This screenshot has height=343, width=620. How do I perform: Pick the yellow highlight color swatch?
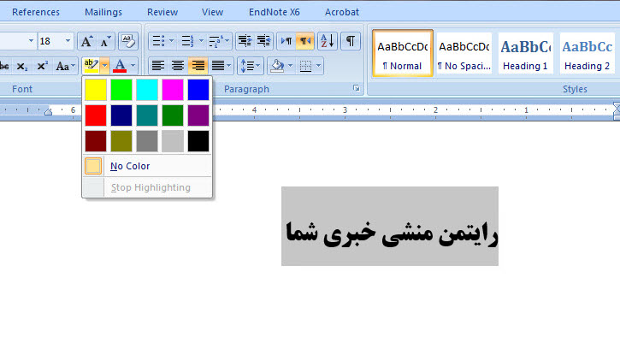pos(95,90)
